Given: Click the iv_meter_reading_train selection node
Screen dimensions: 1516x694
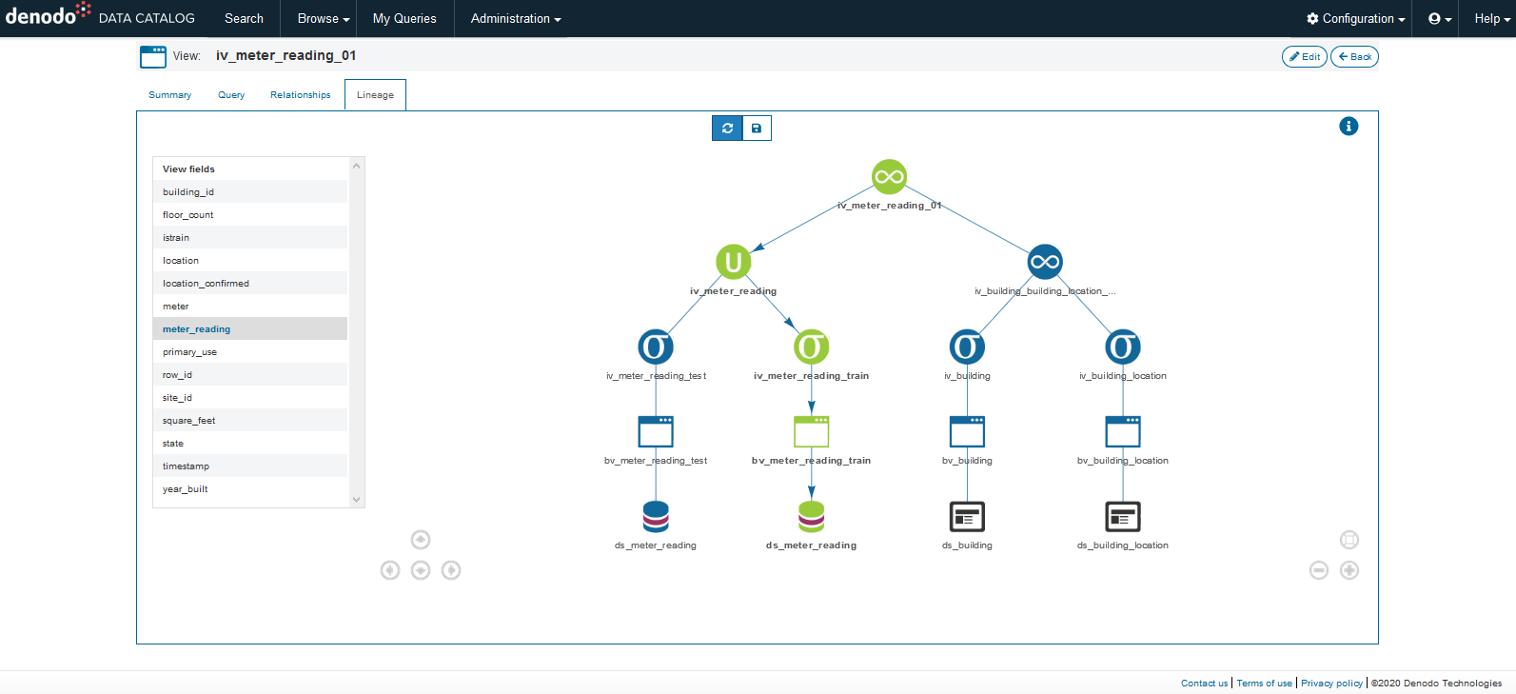Looking at the screenshot, I should pyautogui.click(x=811, y=347).
